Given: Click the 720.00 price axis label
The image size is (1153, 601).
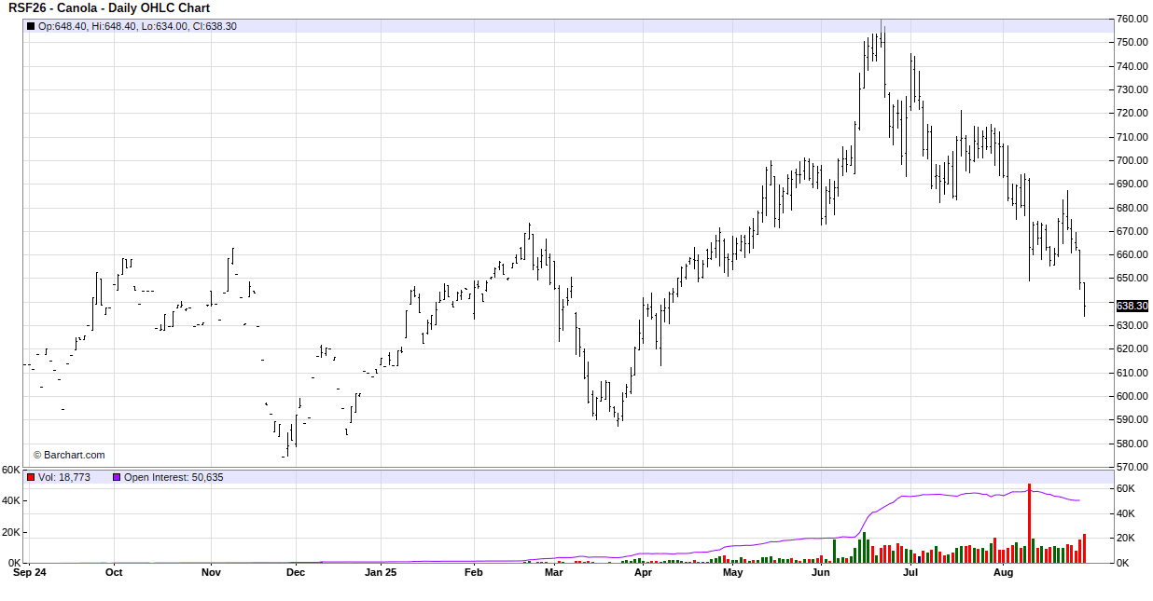Looking at the screenshot, I should (1132, 113).
